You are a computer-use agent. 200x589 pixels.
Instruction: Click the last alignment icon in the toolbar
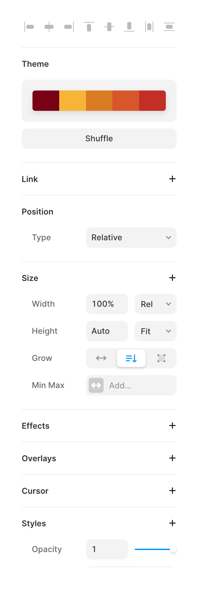click(x=169, y=27)
